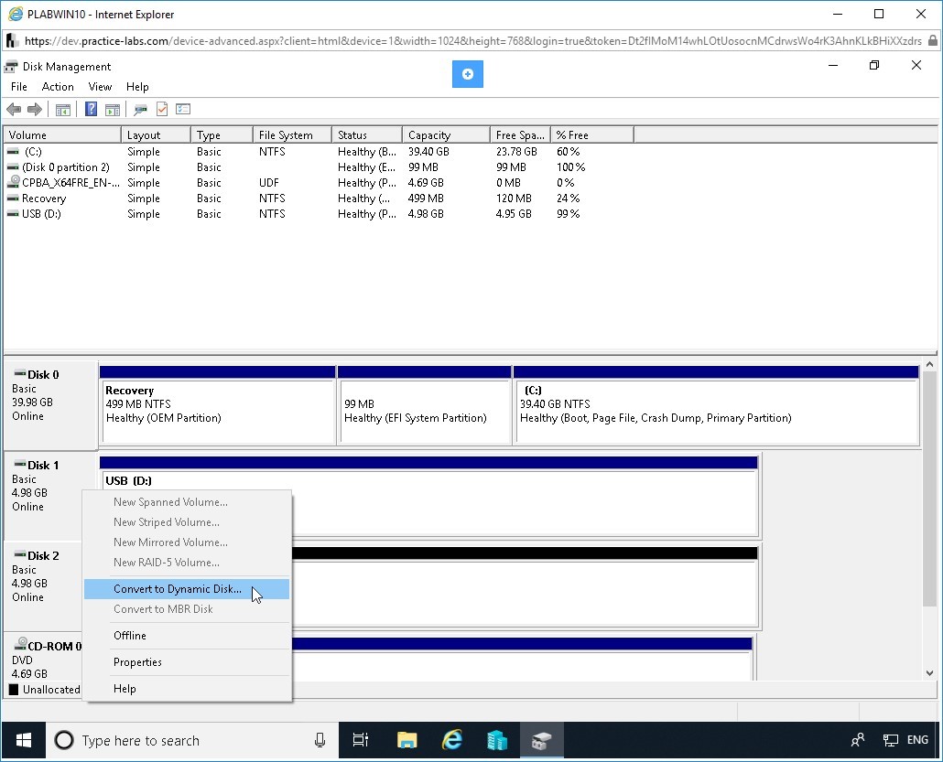
Task: Open File Explorer from taskbar
Action: [407, 740]
